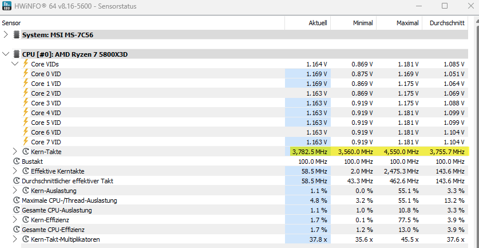Click the 4.8 % current max thread usage
479x248 pixels.
(x=318, y=200)
